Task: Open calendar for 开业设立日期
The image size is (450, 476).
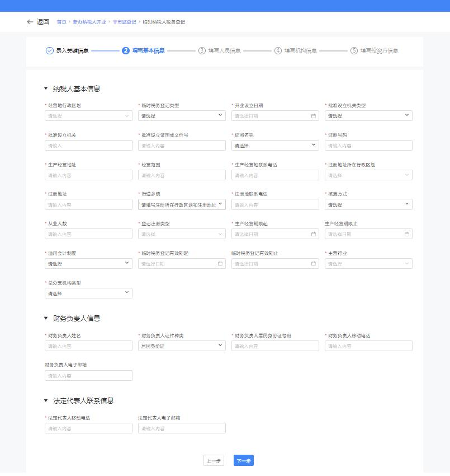Action: 314,116
